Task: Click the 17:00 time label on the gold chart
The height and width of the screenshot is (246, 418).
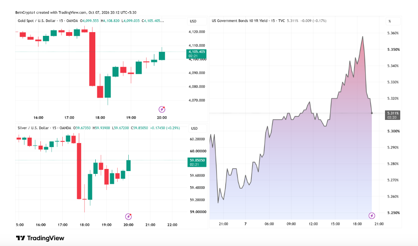Action: [69, 117]
